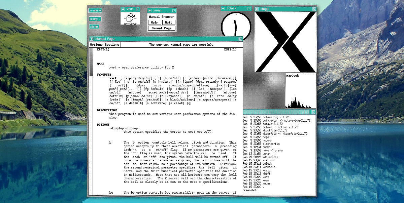Open the window menu button on the xlogo title bar
The width and height of the screenshot is (404, 203).
[257, 9]
